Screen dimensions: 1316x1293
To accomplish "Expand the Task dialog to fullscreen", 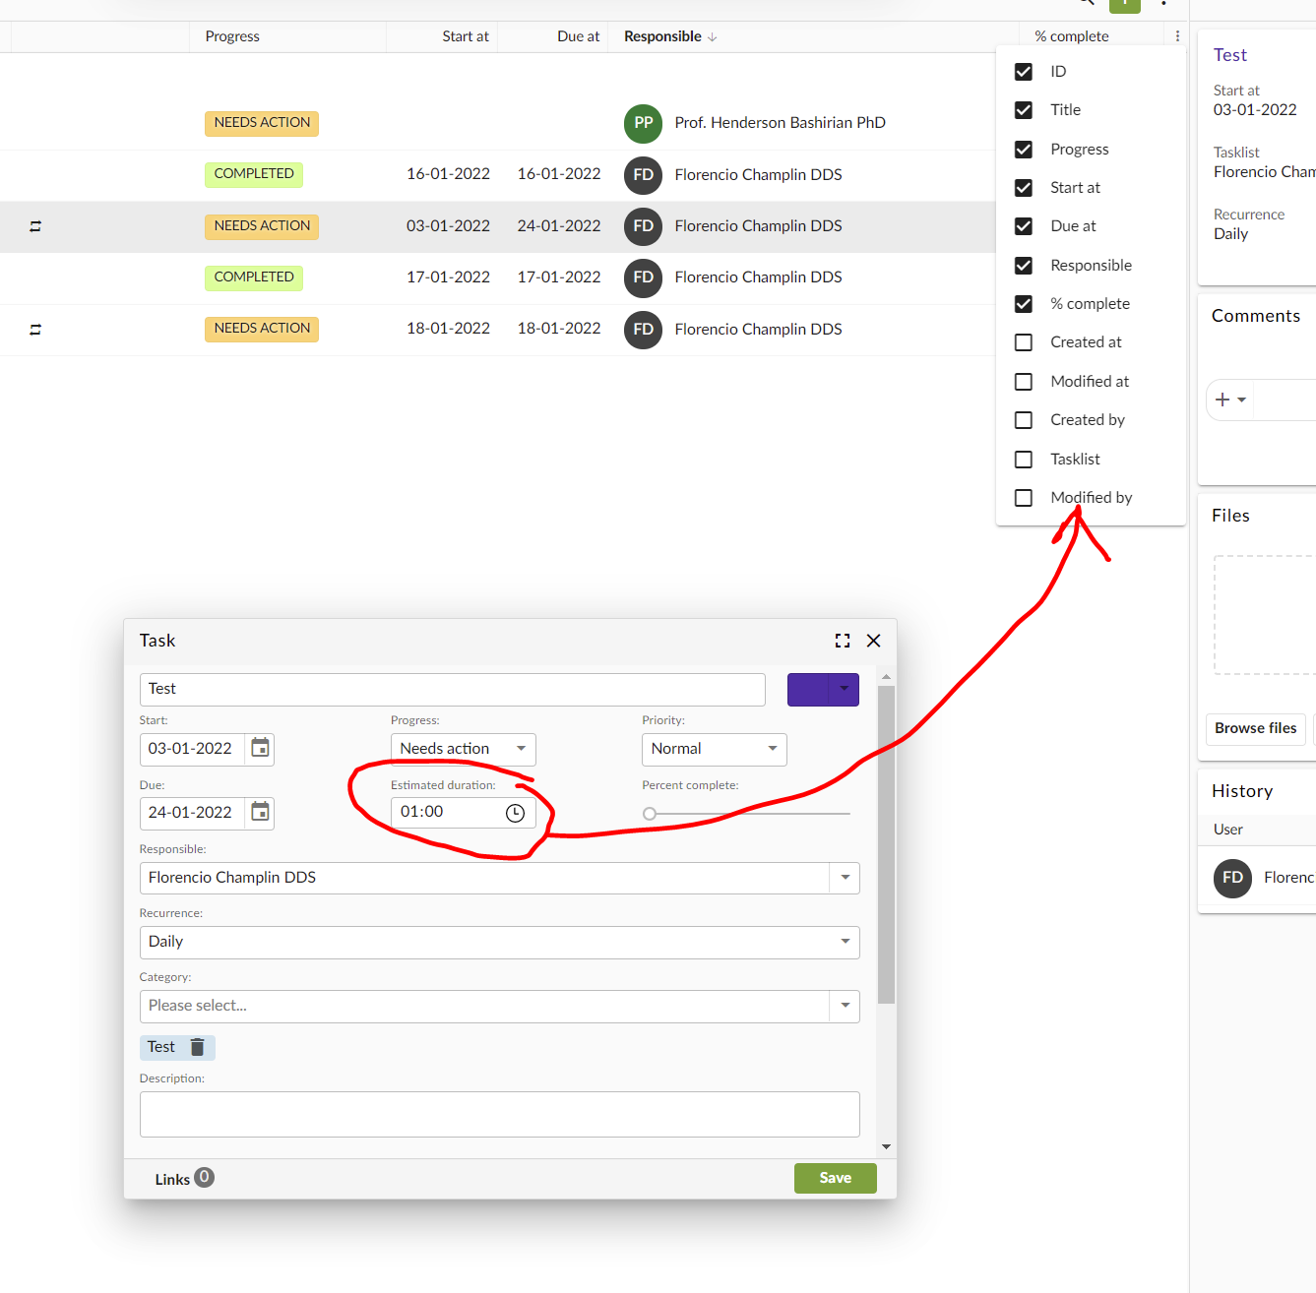I will point(842,640).
